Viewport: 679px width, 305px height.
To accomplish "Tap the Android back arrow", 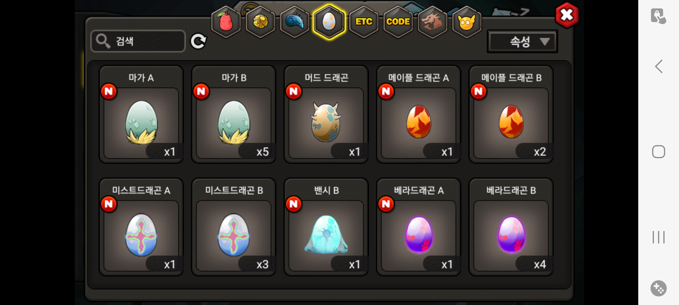I will (x=659, y=67).
